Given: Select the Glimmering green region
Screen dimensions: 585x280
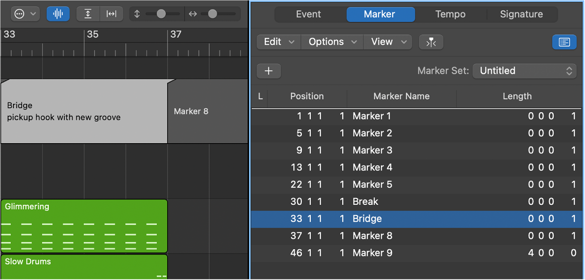Looking at the screenshot, I should [84, 226].
